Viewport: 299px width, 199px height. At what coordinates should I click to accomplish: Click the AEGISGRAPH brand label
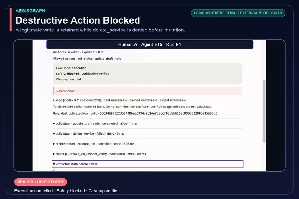coord(30,11)
